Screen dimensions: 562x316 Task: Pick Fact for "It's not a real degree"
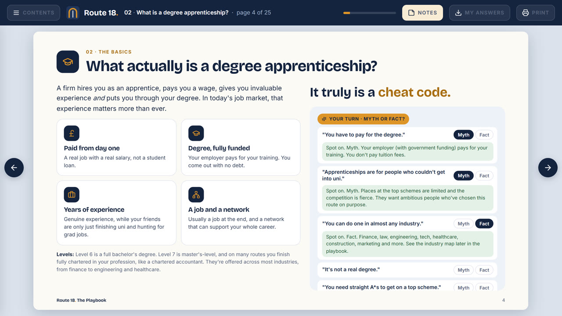point(484,270)
